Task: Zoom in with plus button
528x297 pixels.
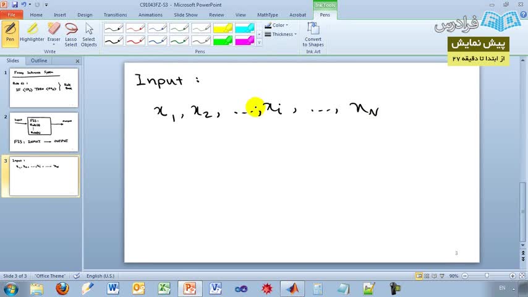Action: point(513,276)
